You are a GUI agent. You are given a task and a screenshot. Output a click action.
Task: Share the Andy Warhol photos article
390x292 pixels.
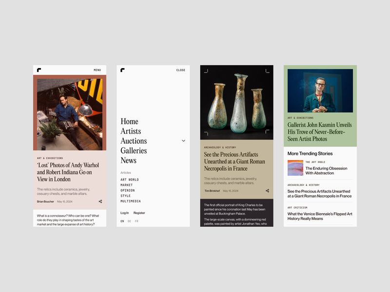click(100, 201)
